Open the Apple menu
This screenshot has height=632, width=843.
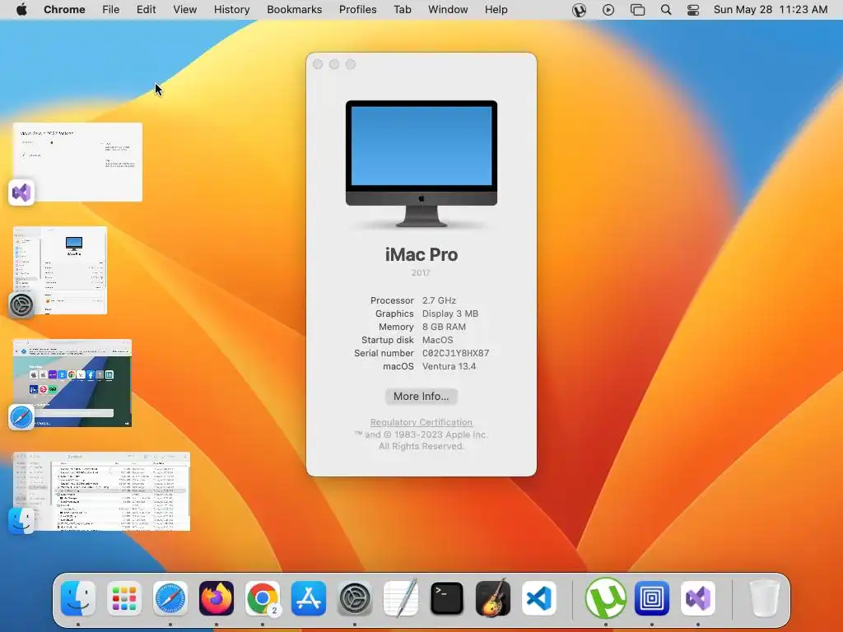(x=21, y=10)
